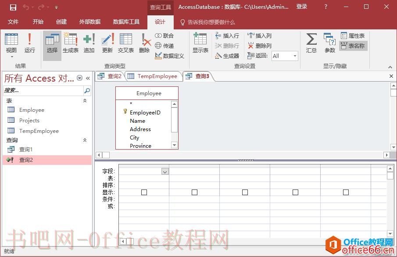Viewport: 397px width, 257px height.
Task: Open the Projects table in navigation pane
Action: pyautogui.click(x=47, y=121)
